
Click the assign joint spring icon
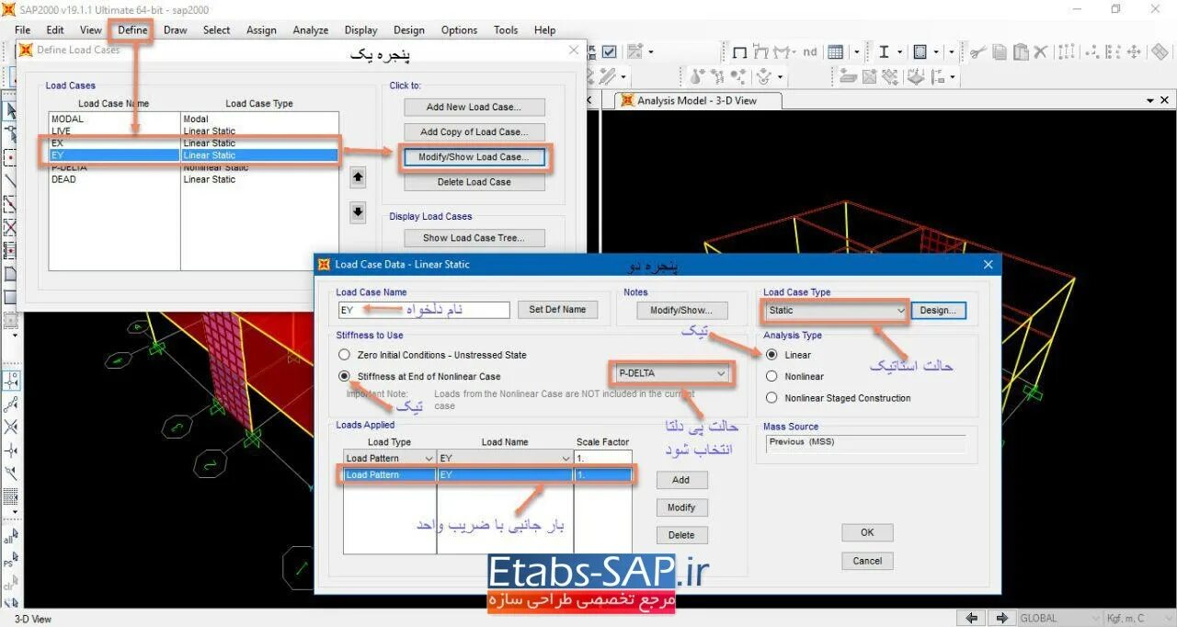[x=716, y=77]
